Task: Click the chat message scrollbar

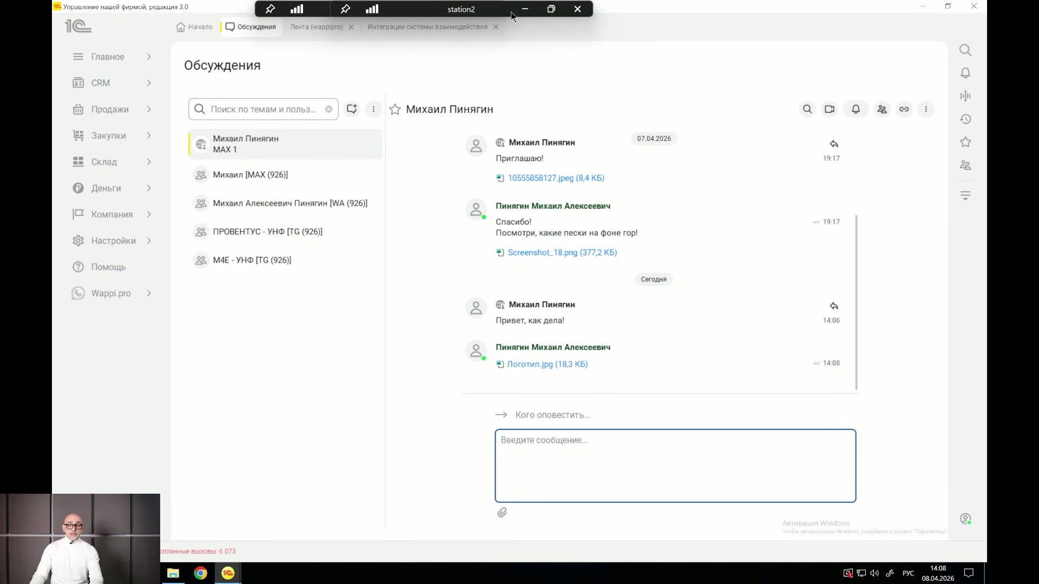Action: click(x=856, y=303)
